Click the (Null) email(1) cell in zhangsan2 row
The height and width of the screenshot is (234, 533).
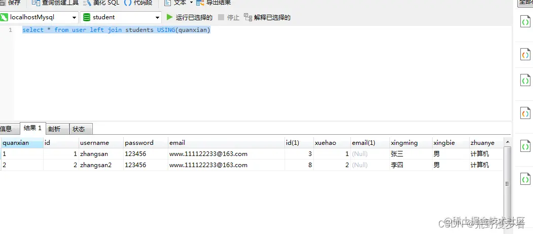pyautogui.click(x=370, y=165)
